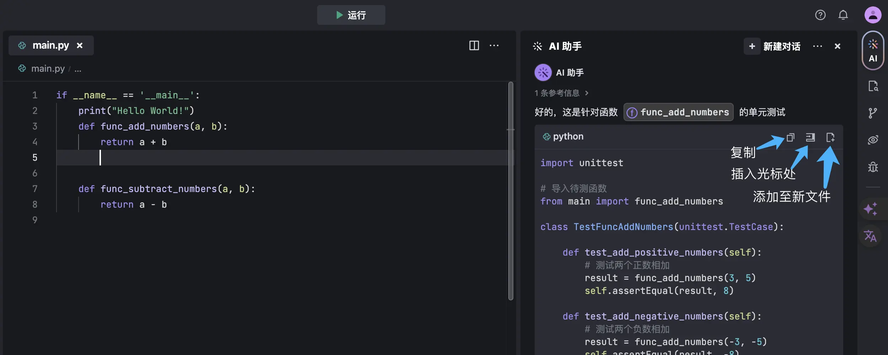Click class TestFuncAddNumbers line
888x355 pixels.
tap(662, 227)
